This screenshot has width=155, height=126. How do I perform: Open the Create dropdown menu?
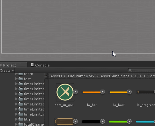tap(7, 71)
